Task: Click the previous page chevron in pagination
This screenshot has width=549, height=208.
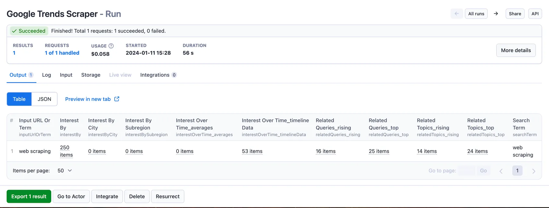Action: (x=501, y=171)
